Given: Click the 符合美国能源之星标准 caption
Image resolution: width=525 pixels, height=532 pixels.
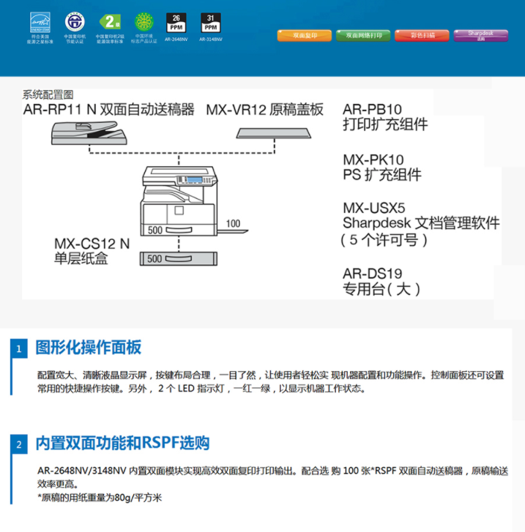Looking at the screenshot, I should (40, 39).
